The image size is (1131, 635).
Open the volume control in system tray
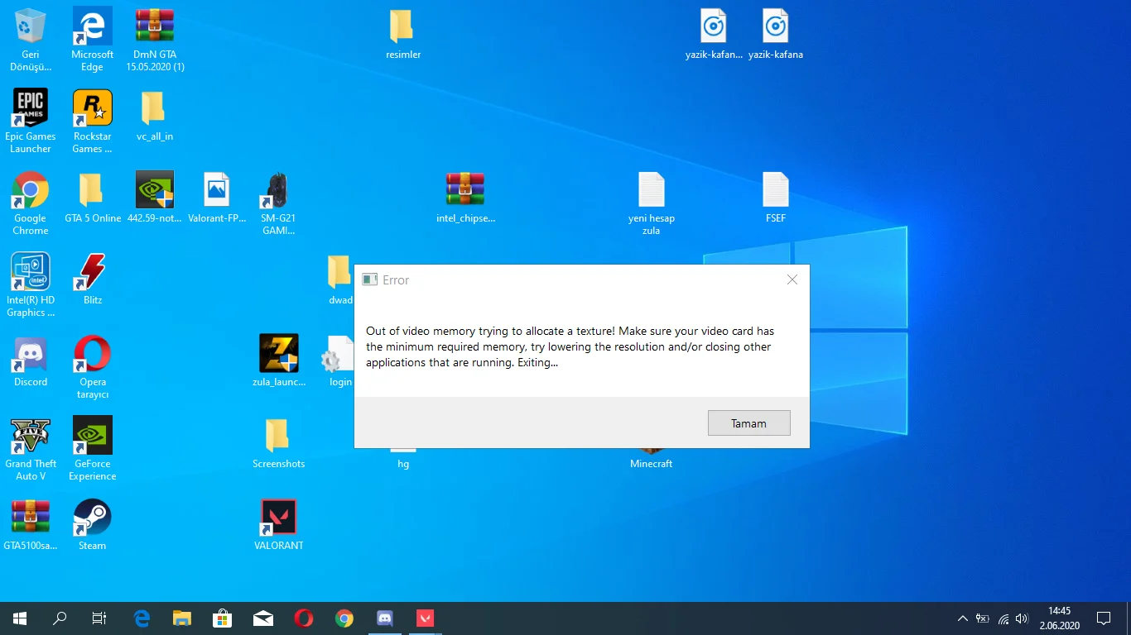click(x=1022, y=618)
